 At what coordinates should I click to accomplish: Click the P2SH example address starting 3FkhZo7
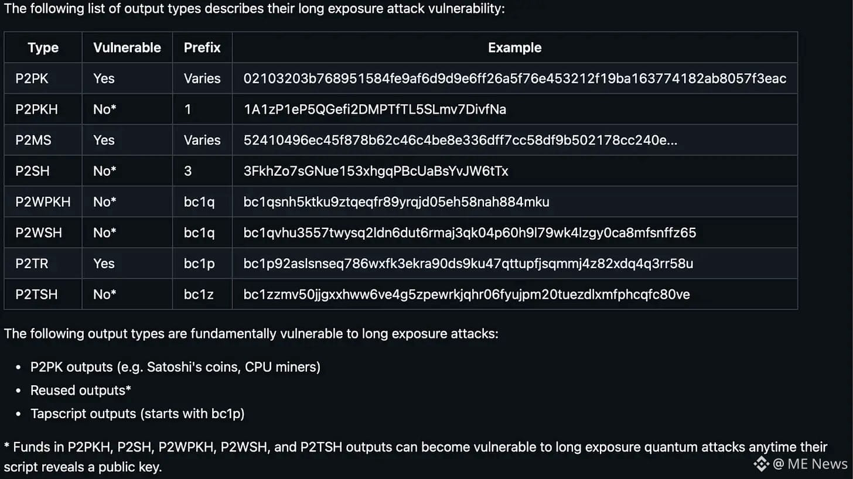376,171
